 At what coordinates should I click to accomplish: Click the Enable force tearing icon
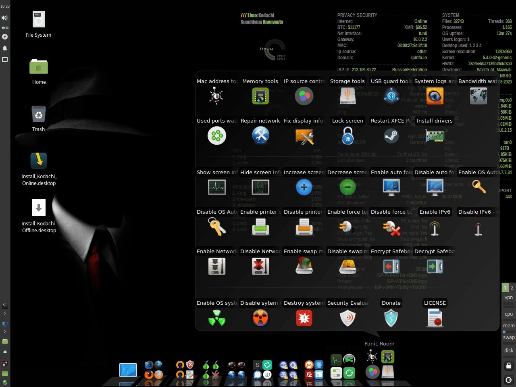345,227
